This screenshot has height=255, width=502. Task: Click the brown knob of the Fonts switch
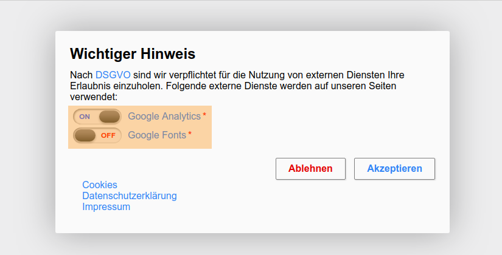point(85,135)
